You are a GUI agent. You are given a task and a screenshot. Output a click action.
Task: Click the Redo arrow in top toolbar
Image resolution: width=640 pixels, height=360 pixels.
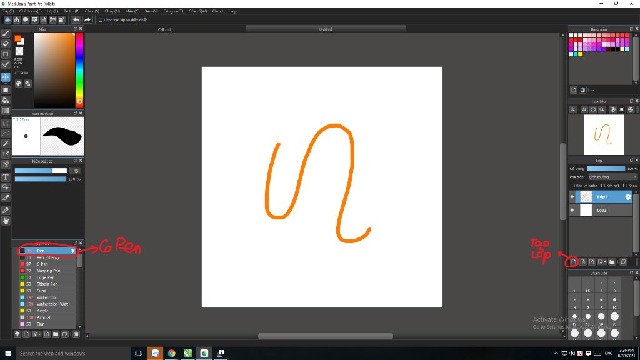click(87, 19)
